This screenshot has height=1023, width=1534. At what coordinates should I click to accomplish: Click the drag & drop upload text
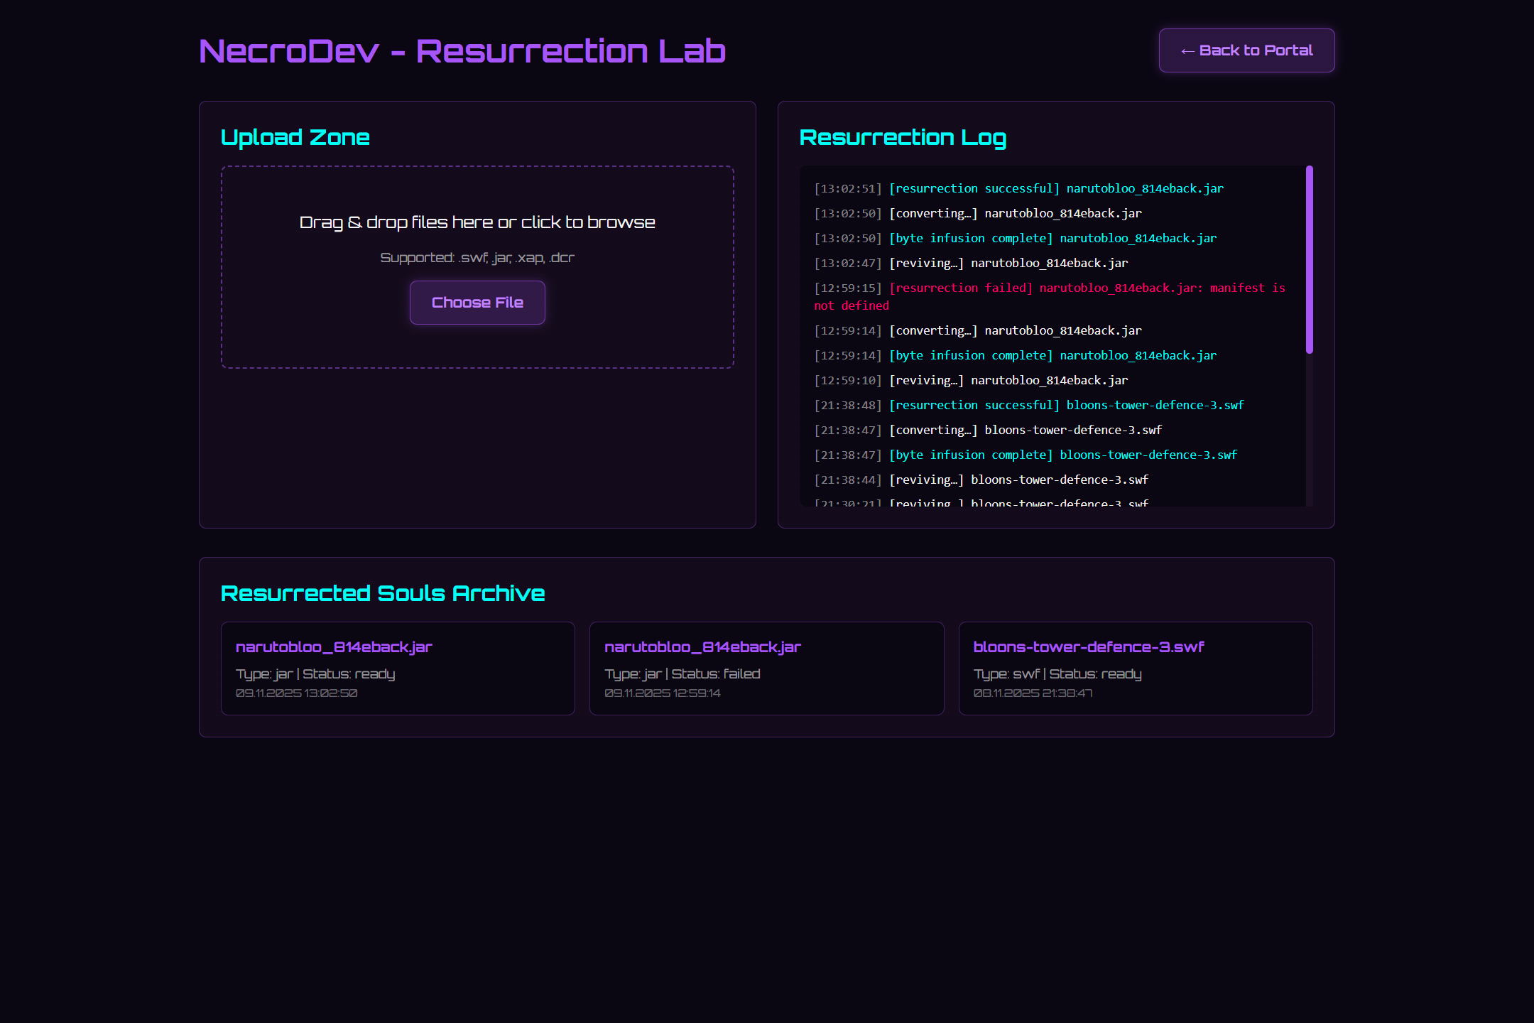477,222
